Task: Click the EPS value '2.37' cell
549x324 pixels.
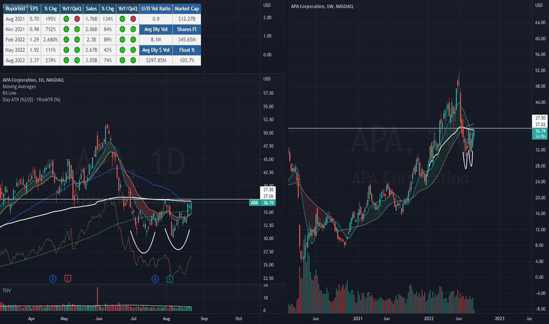Action: tap(34, 60)
